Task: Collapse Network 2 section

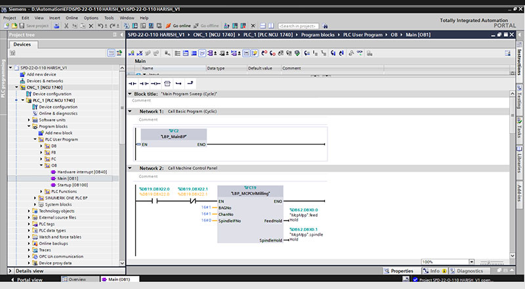Action: coord(130,168)
